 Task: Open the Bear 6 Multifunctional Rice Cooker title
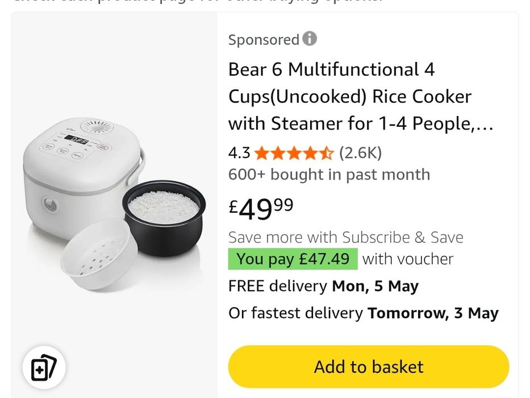361,97
